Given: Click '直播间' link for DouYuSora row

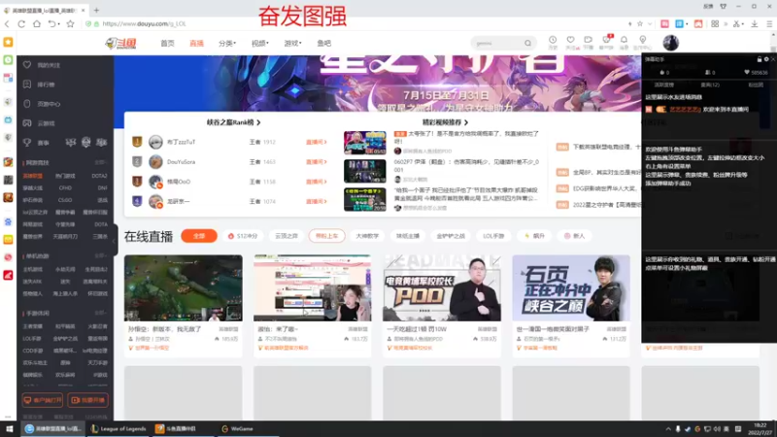Looking at the screenshot, I should point(317,161).
